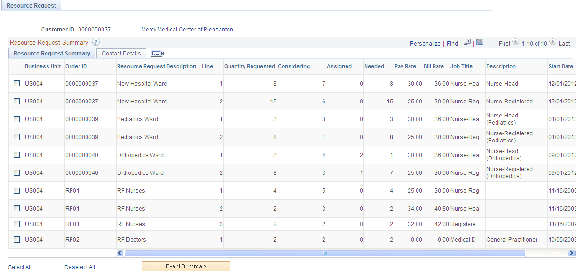Open the Resource Request page tab
This screenshot has height=274, width=576.
[31, 5]
